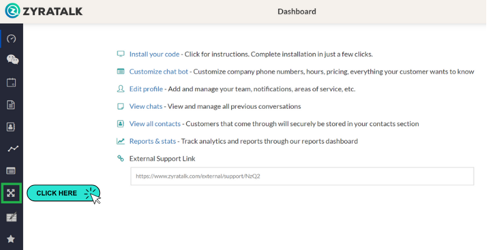Click the chain link icon beside External Support
500x250 pixels.
pyautogui.click(x=121, y=159)
